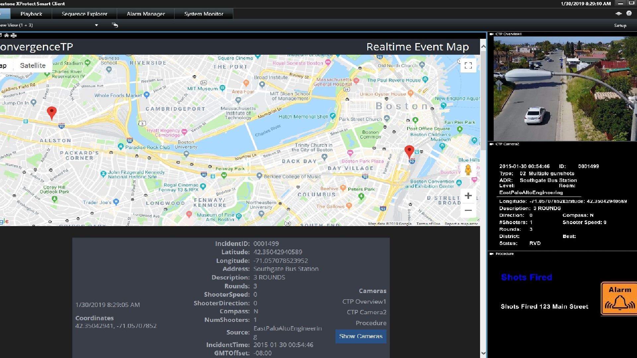This screenshot has width=637, height=358.
Task: Switch map to Satellite view
Action: click(33, 66)
